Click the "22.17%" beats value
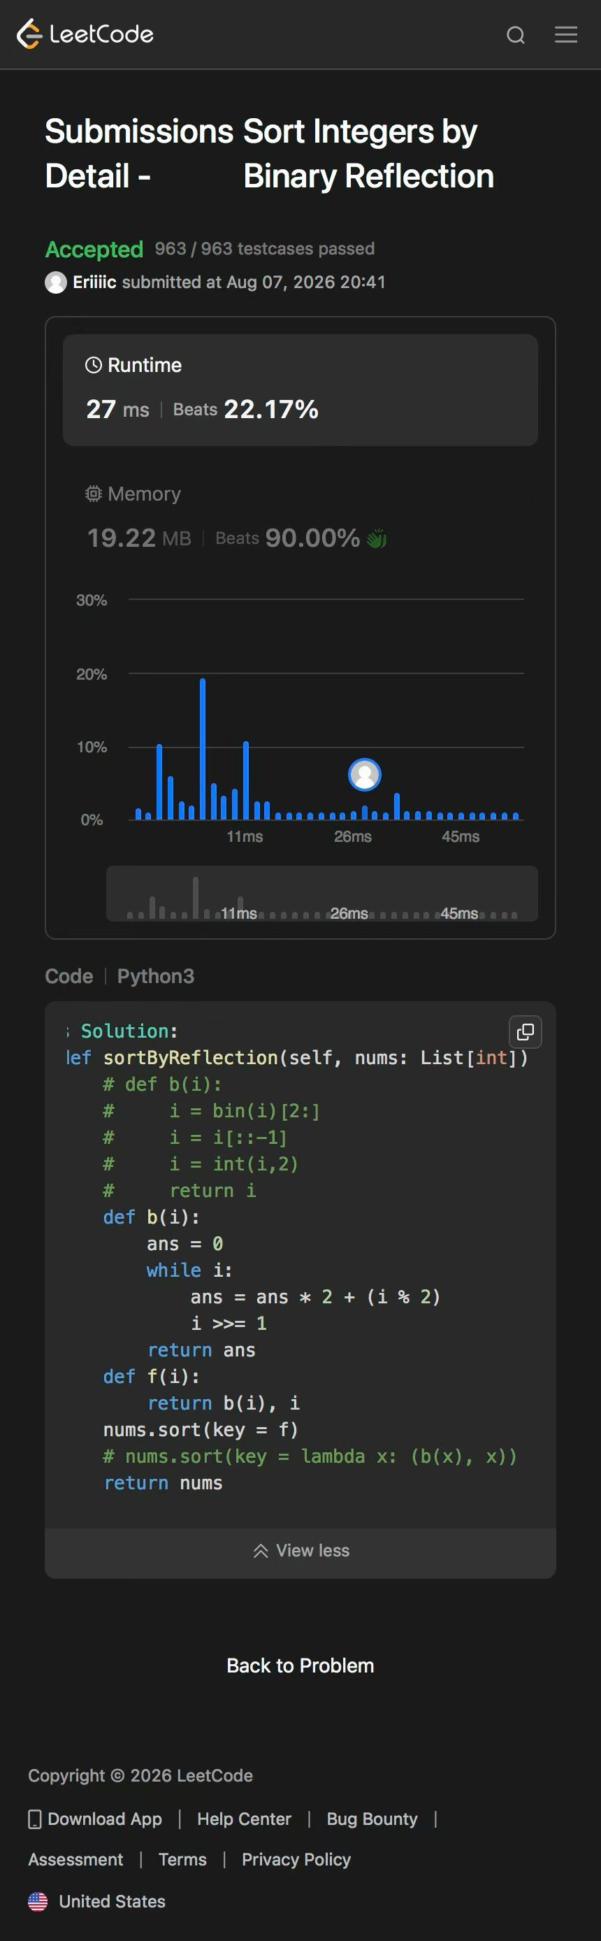This screenshot has width=601, height=1941. (271, 409)
